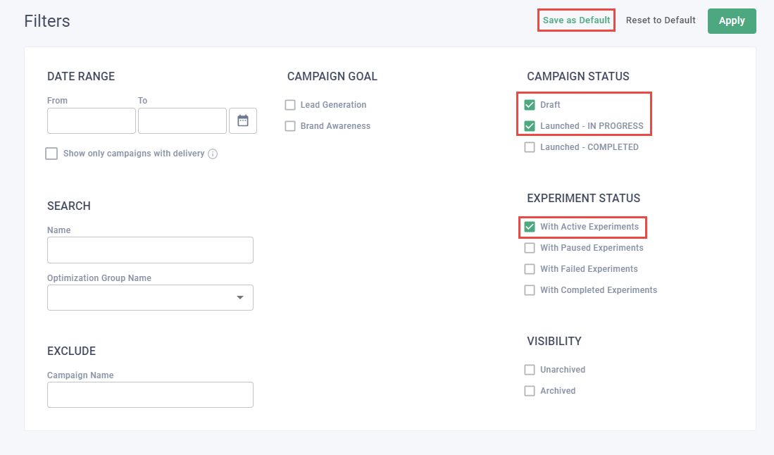Enable Show only campaigns with delivery

(51, 154)
